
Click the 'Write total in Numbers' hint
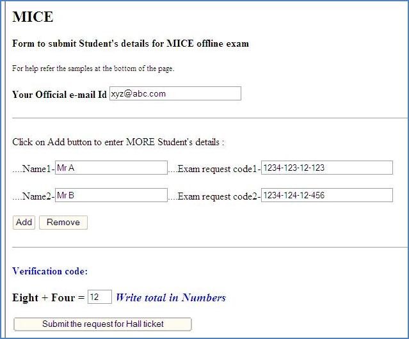tap(171, 297)
